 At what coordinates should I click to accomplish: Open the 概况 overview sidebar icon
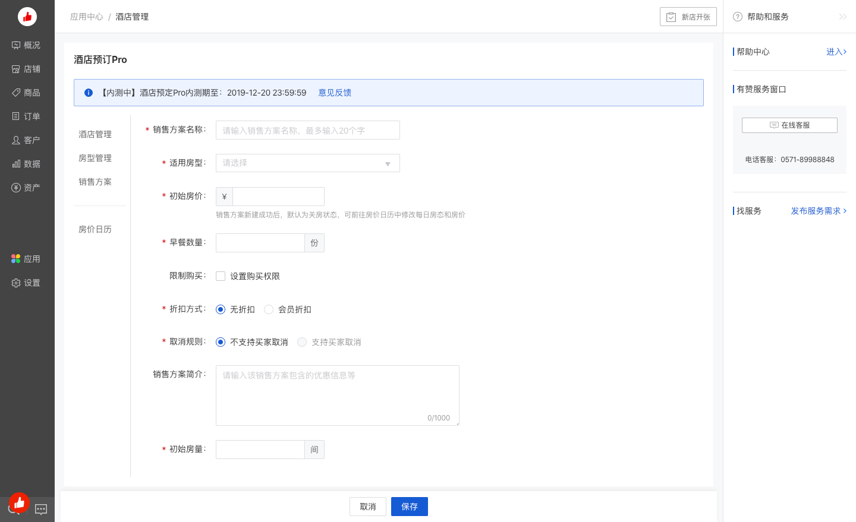[16, 45]
